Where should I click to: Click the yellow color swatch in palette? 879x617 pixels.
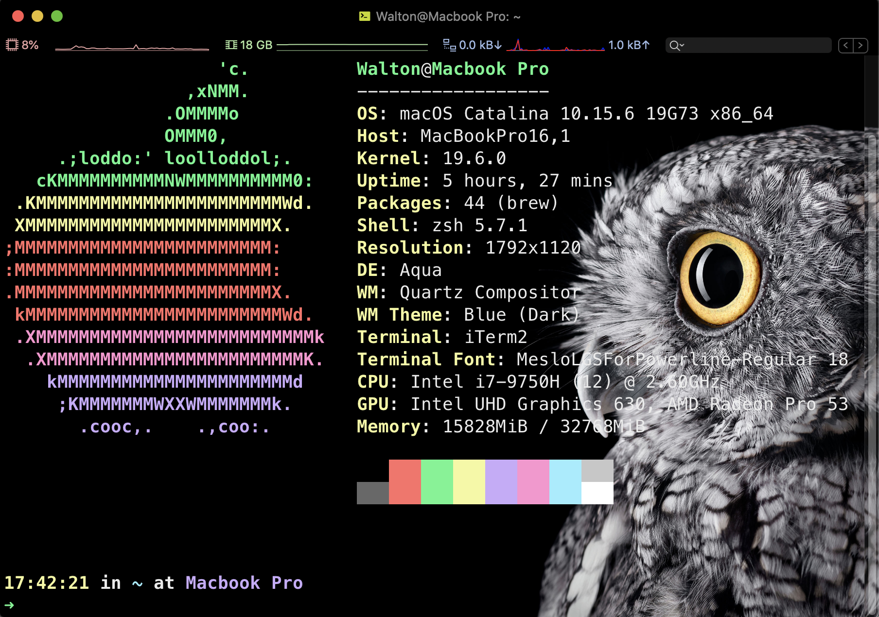469,482
